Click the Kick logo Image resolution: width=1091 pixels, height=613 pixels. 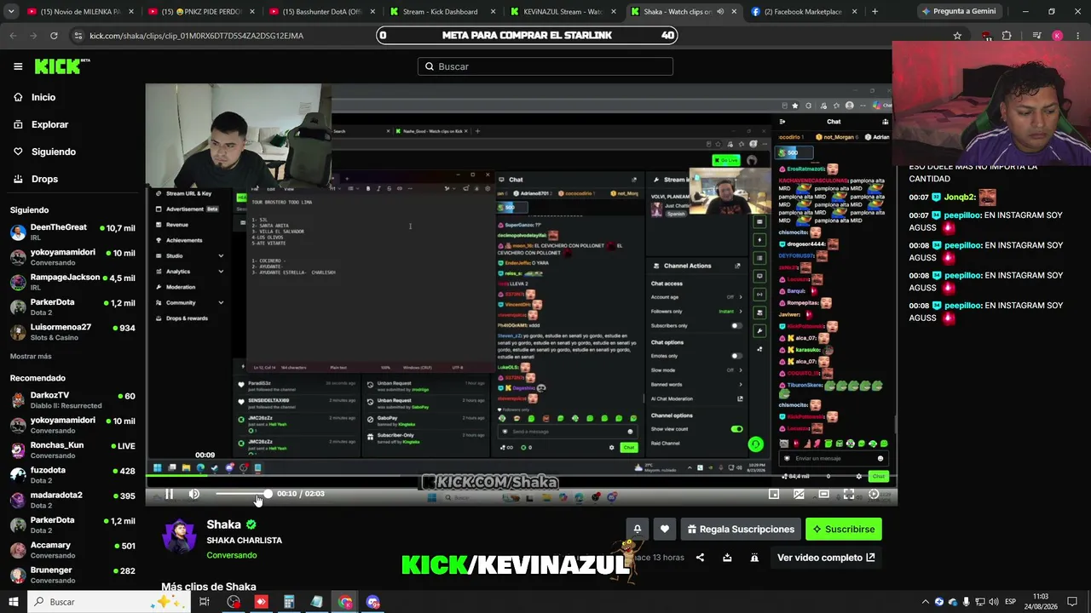tap(62, 66)
